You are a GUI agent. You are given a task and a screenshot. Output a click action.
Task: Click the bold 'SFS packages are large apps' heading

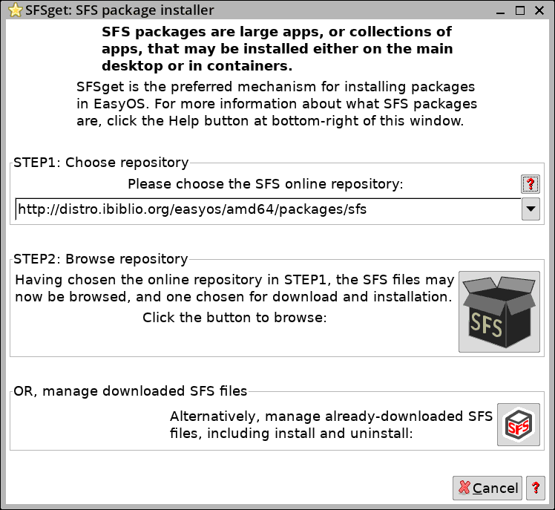tap(277, 48)
